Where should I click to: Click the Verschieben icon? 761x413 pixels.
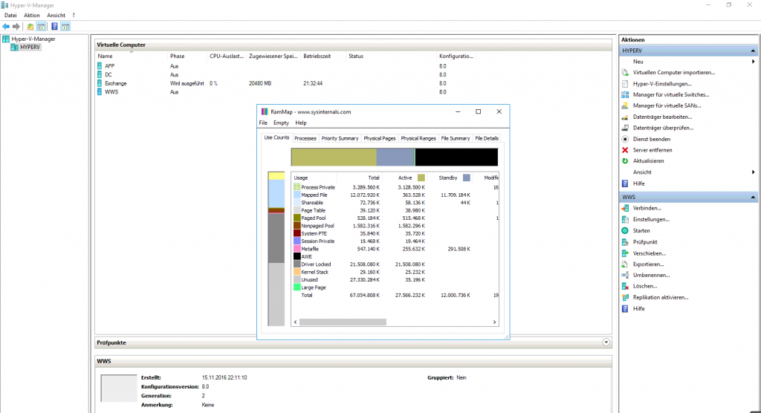pyautogui.click(x=625, y=253)
